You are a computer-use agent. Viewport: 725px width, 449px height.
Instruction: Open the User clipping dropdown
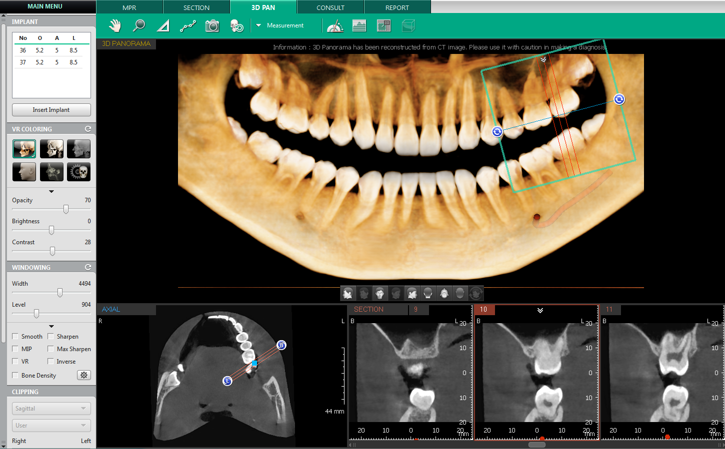tap(51, 426)
